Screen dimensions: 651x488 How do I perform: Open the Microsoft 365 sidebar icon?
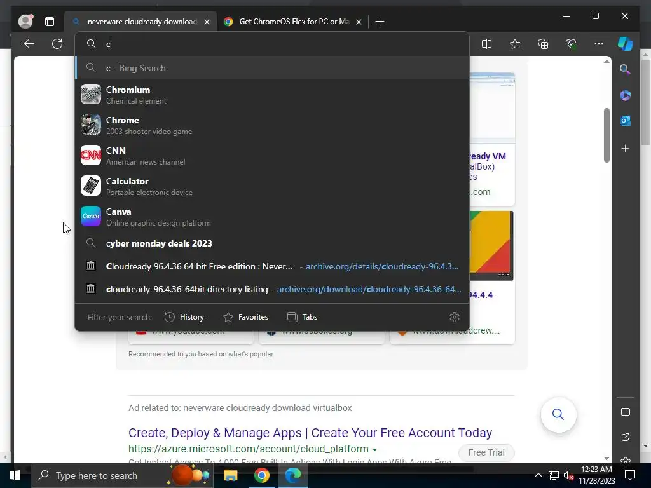pos(626,95)
